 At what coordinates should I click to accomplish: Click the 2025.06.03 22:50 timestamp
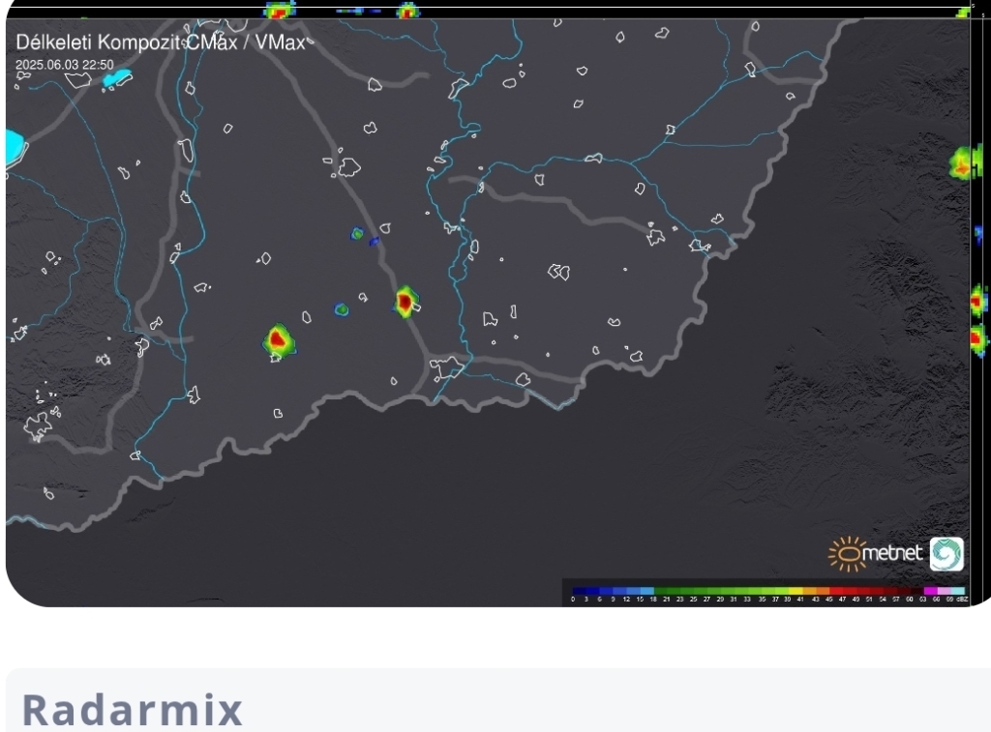65,65
